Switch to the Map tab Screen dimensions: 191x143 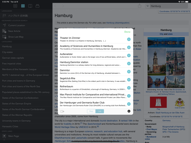[x=91, y=111]
